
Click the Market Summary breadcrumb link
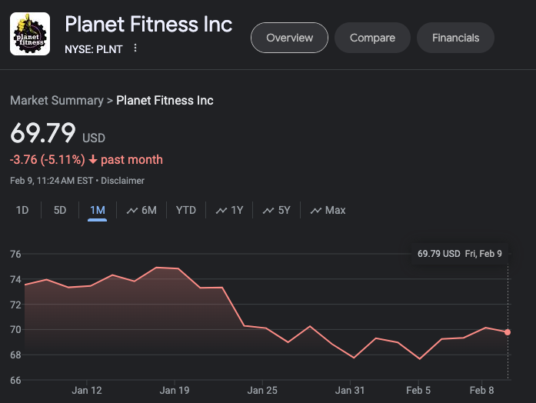56,101
